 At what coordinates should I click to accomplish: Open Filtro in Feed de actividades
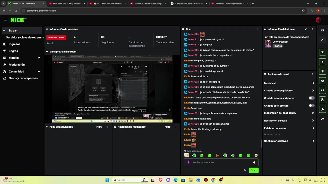pos(99,127)
